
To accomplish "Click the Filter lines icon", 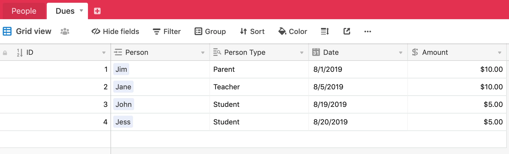I will [157, 32].
